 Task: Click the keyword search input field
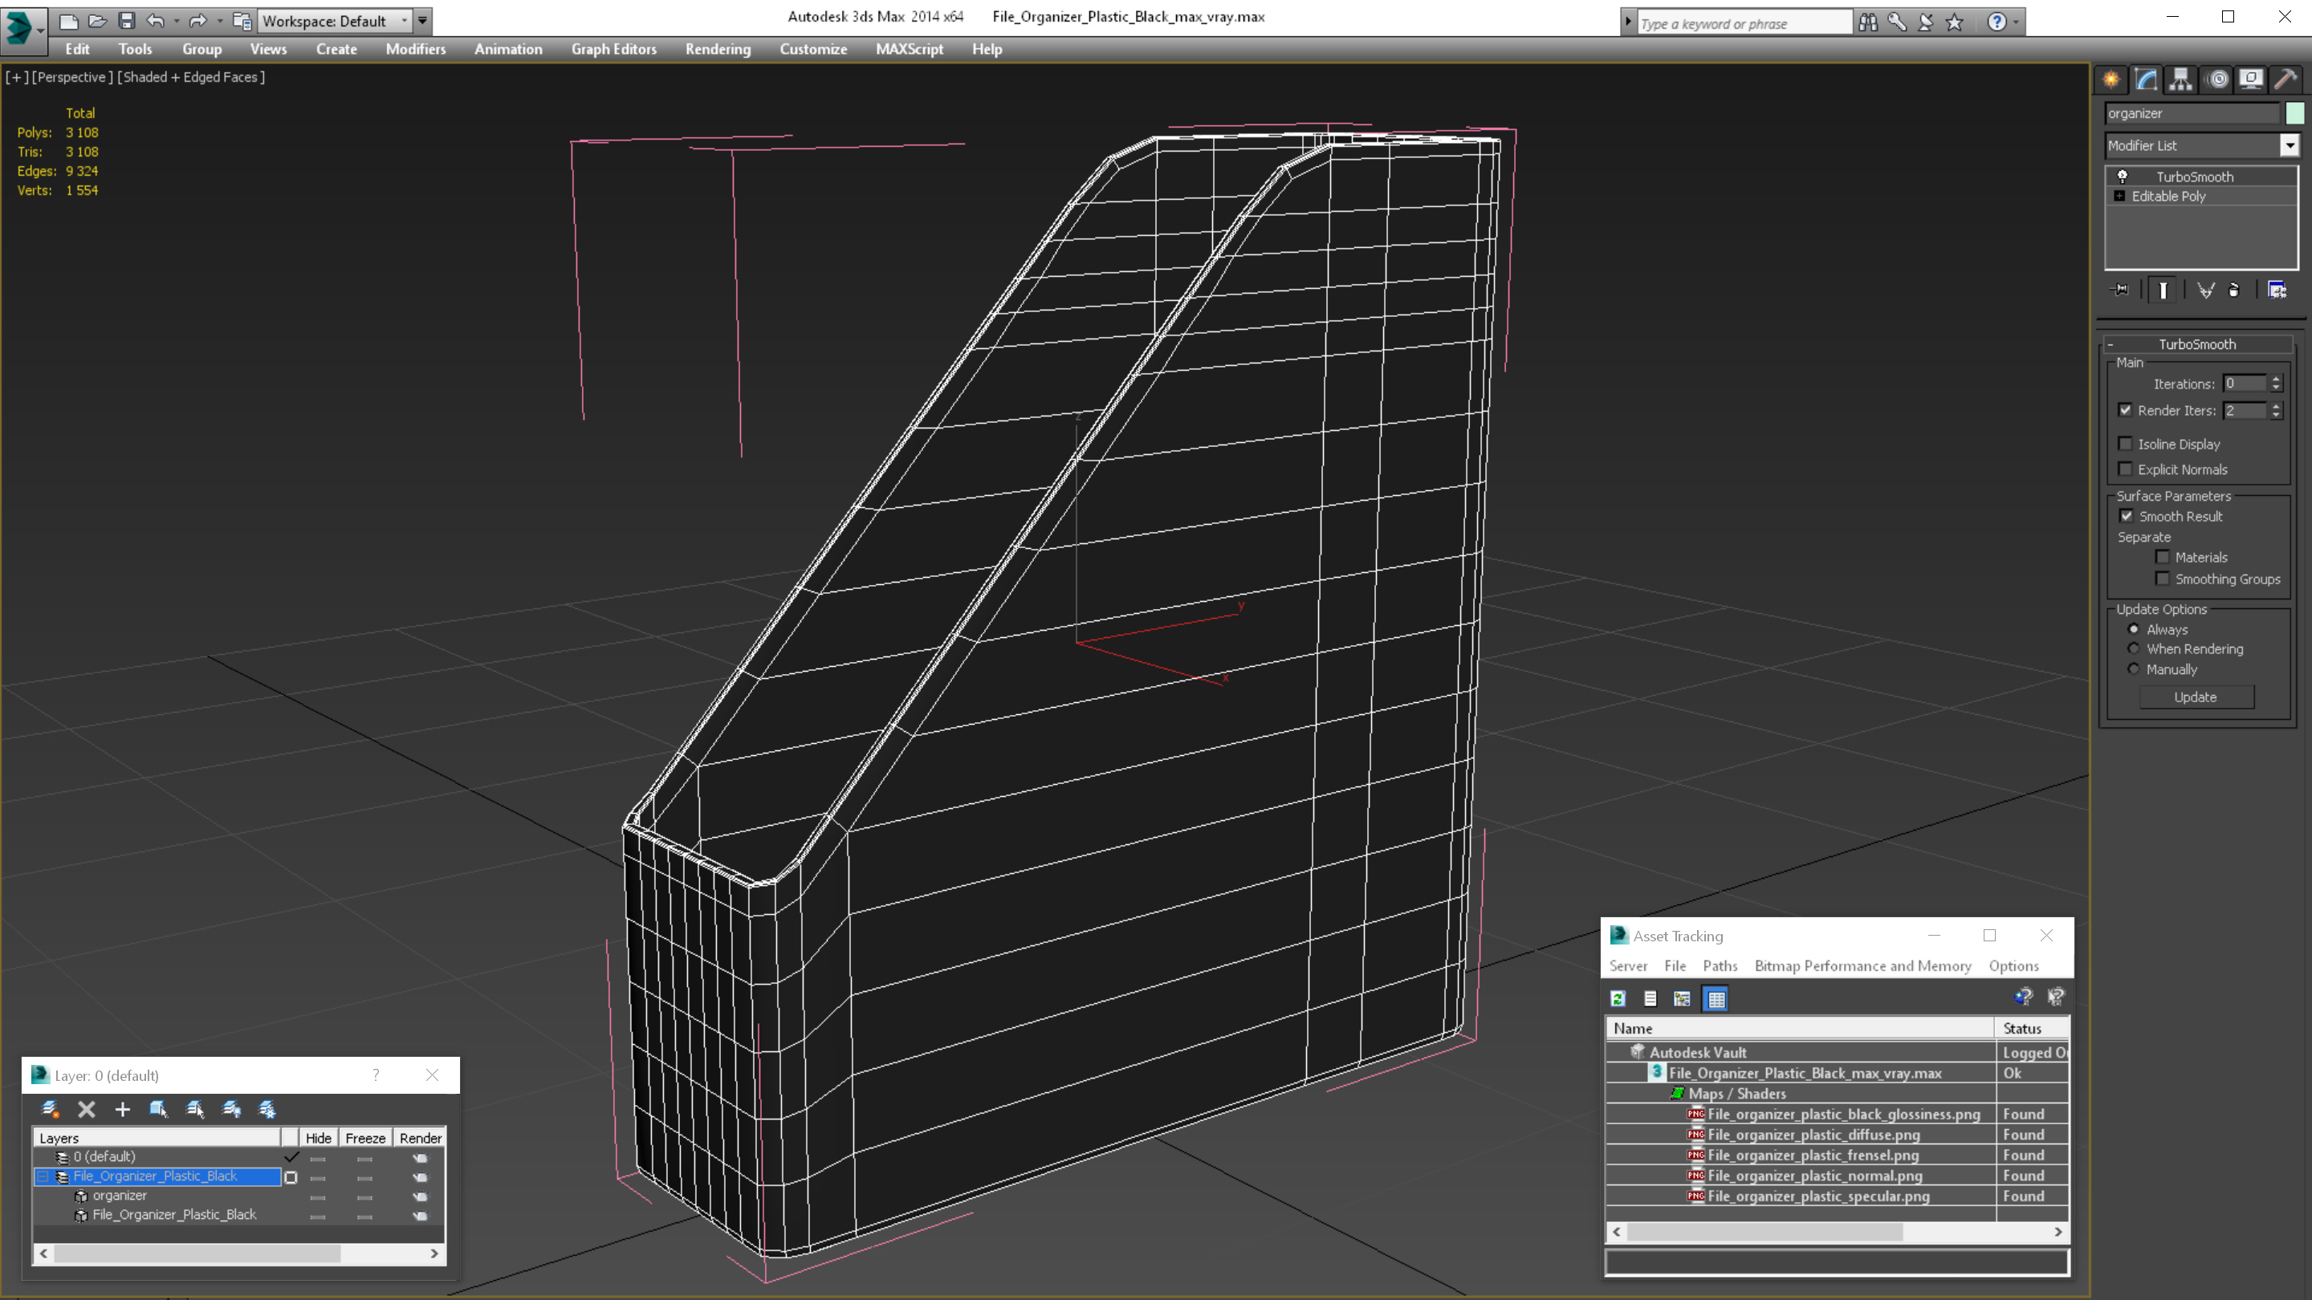point(1743,23)
